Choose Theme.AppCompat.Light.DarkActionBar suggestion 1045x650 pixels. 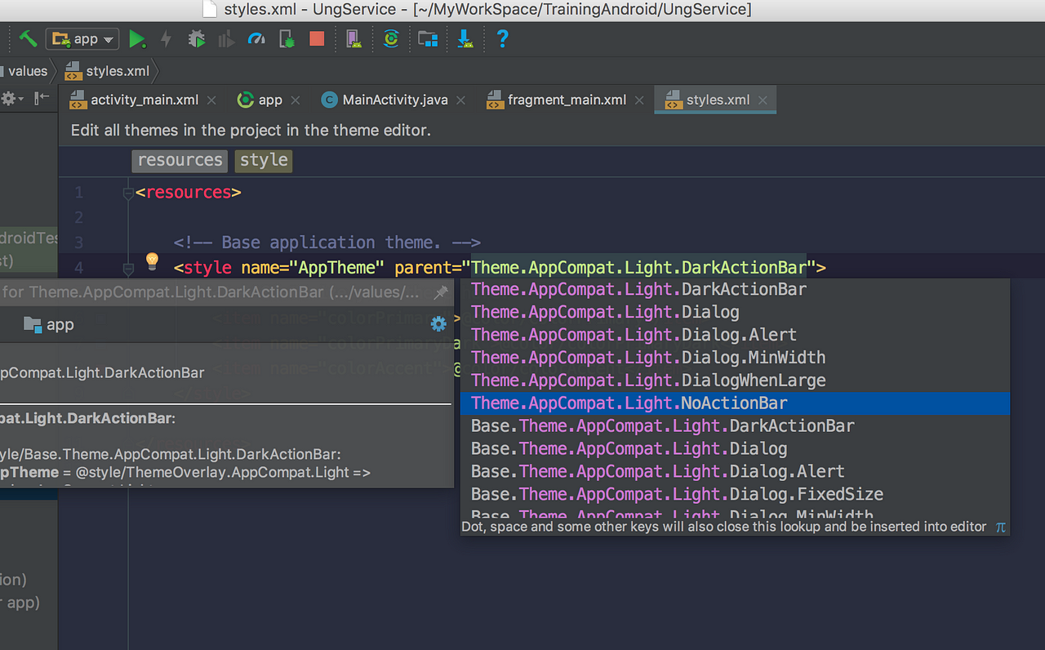(x=735, y=289)
